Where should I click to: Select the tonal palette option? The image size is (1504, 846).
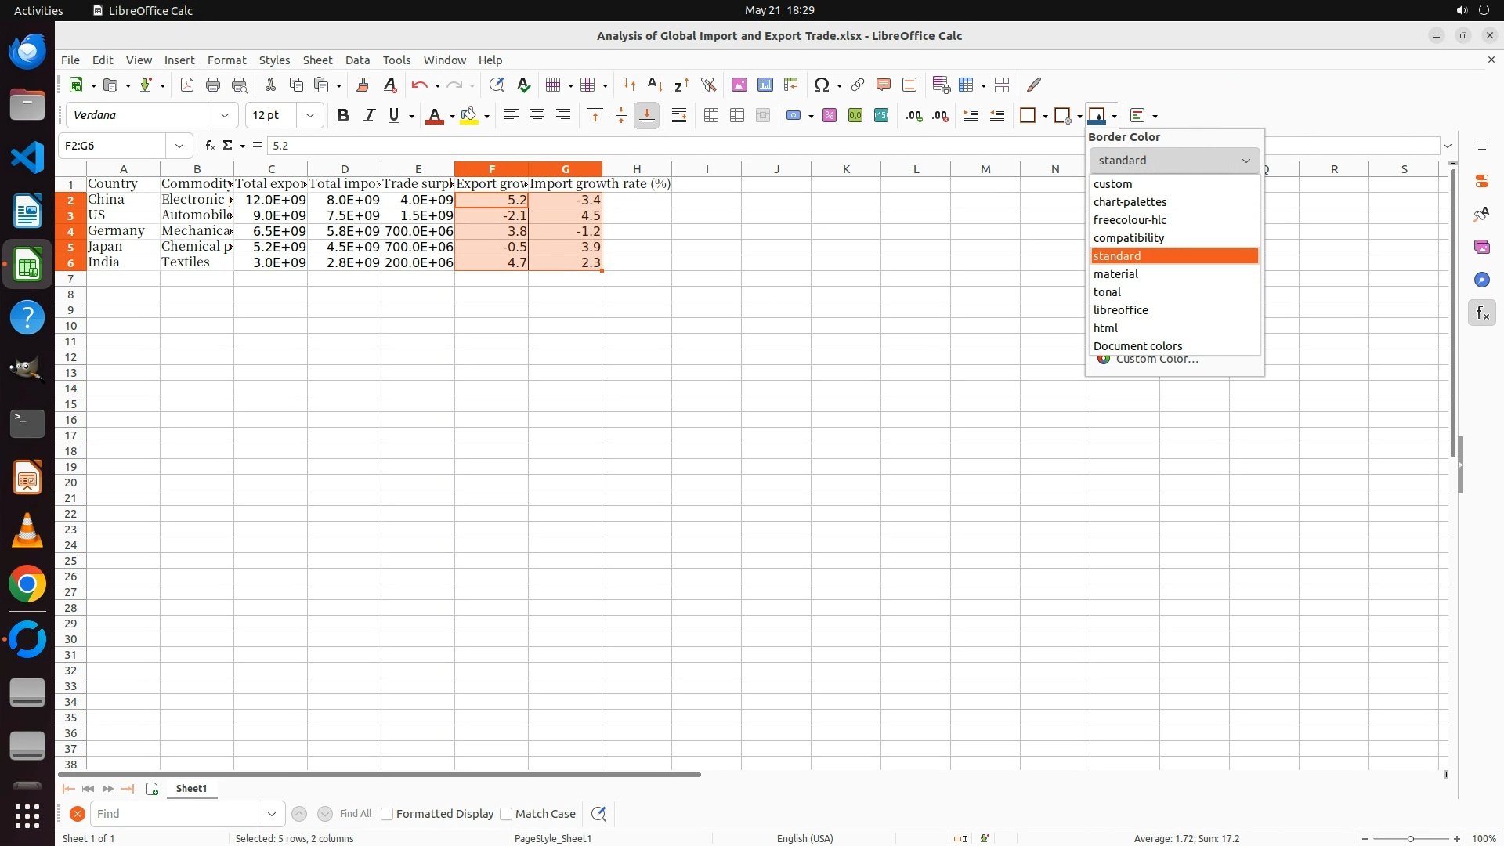click(1107, 292)
